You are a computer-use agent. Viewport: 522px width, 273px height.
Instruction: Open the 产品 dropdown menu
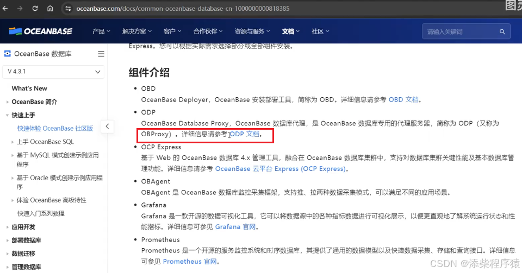click(x=101, y=31)
